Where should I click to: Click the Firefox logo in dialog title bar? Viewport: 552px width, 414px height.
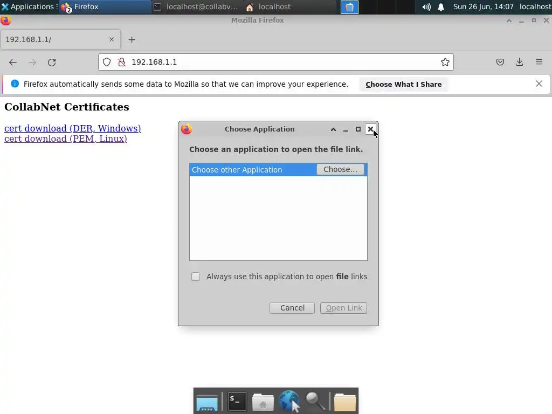point(187,129)
